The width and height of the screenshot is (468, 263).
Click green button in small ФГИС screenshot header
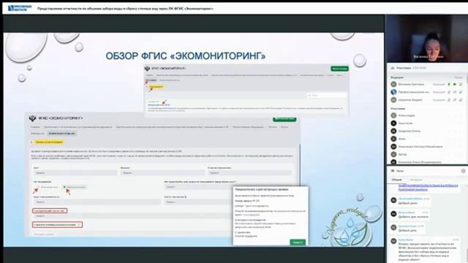[x=339, y=69]
